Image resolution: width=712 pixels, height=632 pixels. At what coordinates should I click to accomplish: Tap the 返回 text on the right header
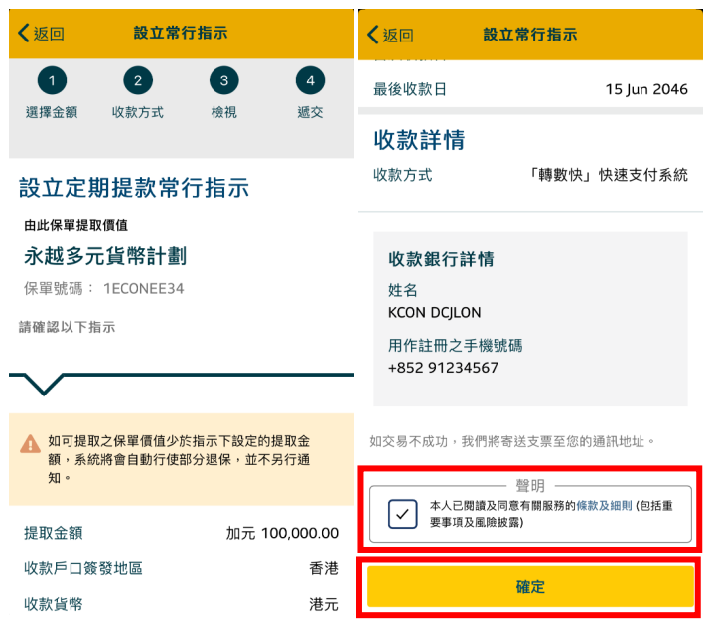tap(397, 35)
